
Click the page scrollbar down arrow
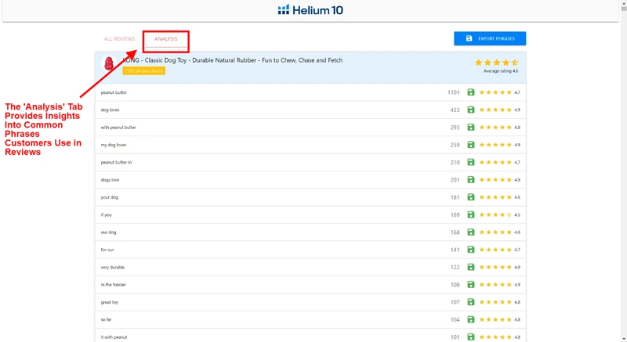coord(623,339)
